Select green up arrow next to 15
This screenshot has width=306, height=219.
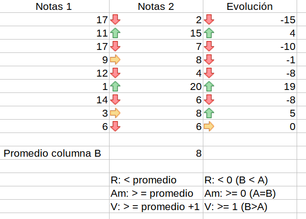coord(115,33)
